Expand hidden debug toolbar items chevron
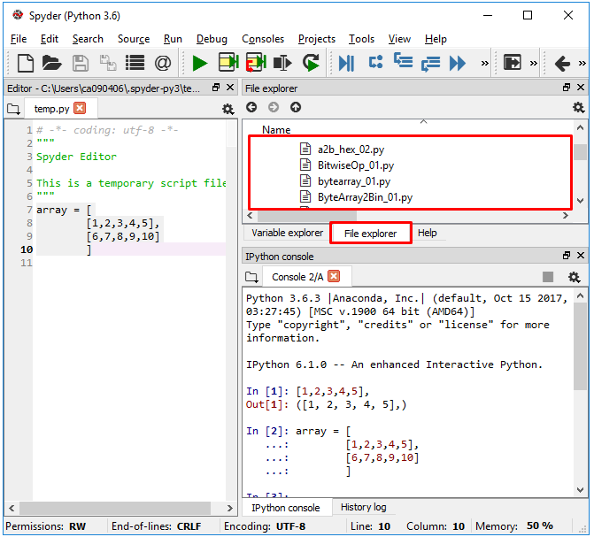 pyautogui.click(x=484, y=63)
